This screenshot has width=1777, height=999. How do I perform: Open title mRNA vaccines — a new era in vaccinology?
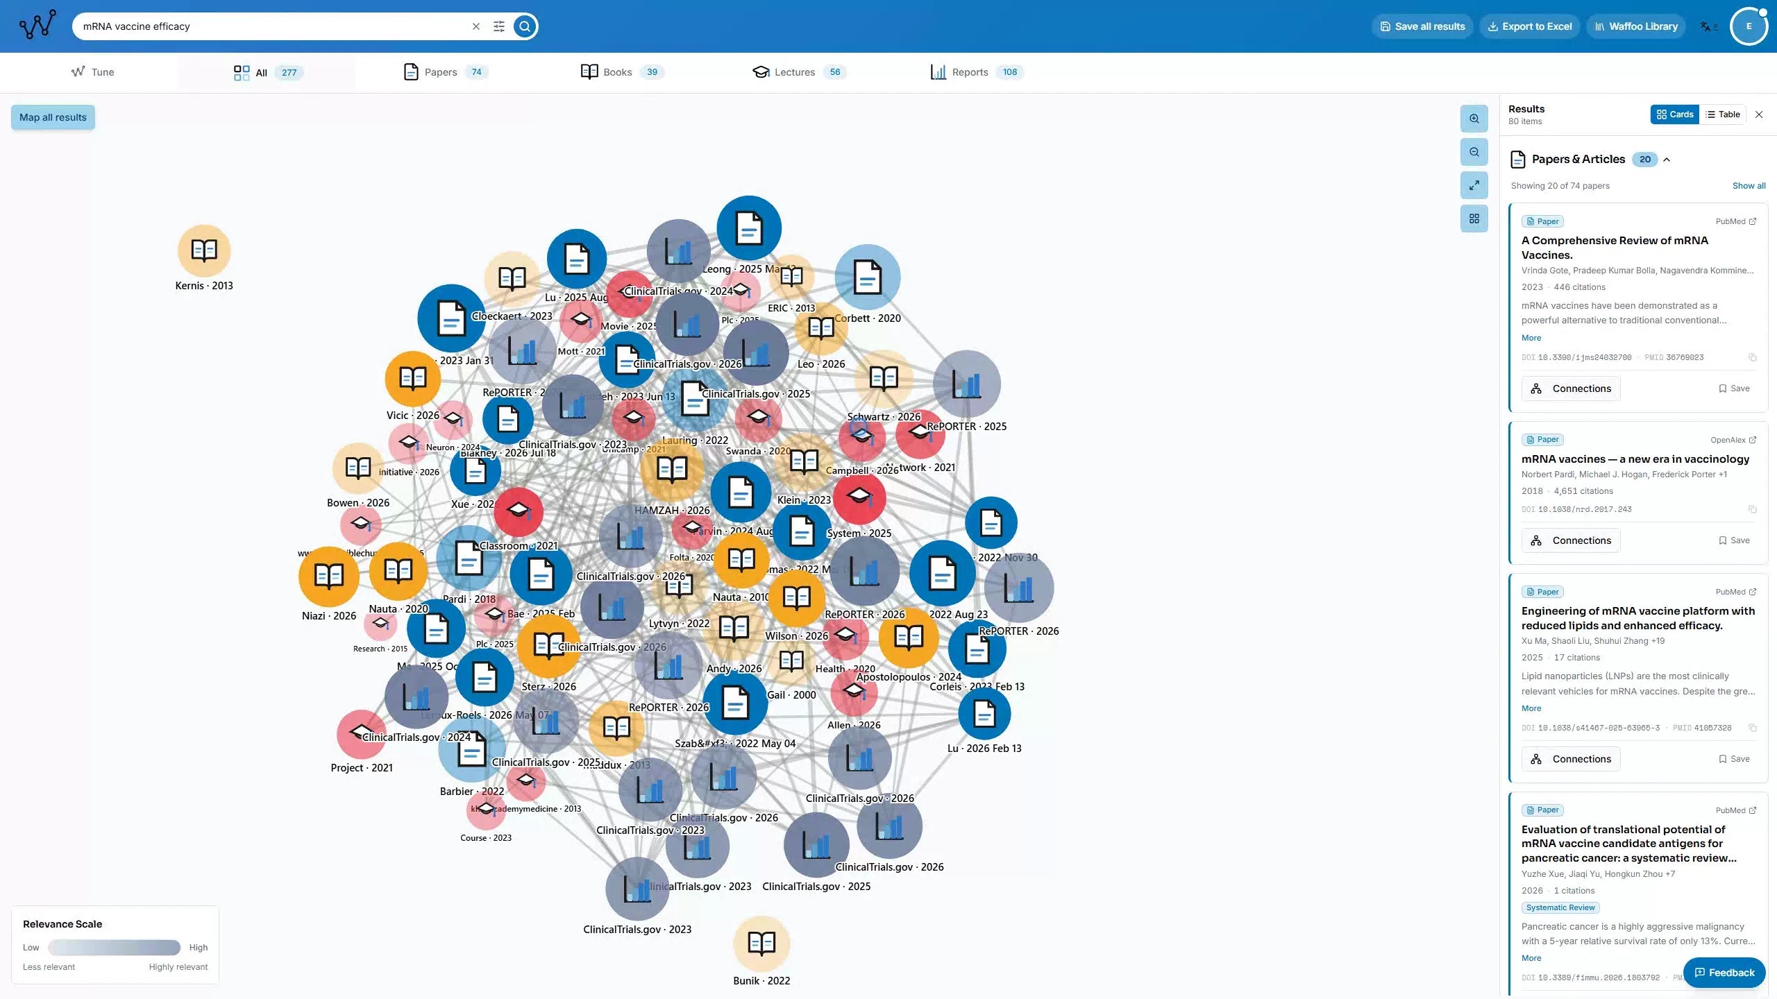tap(1635, 459)
